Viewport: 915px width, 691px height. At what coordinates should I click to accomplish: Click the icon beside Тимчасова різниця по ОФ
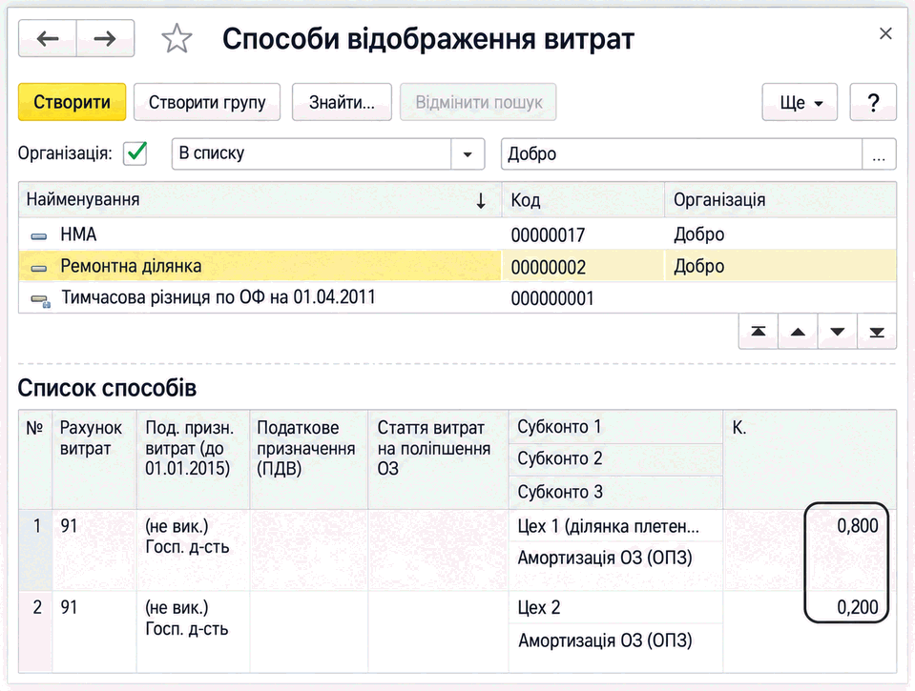(x=40, y=300)
